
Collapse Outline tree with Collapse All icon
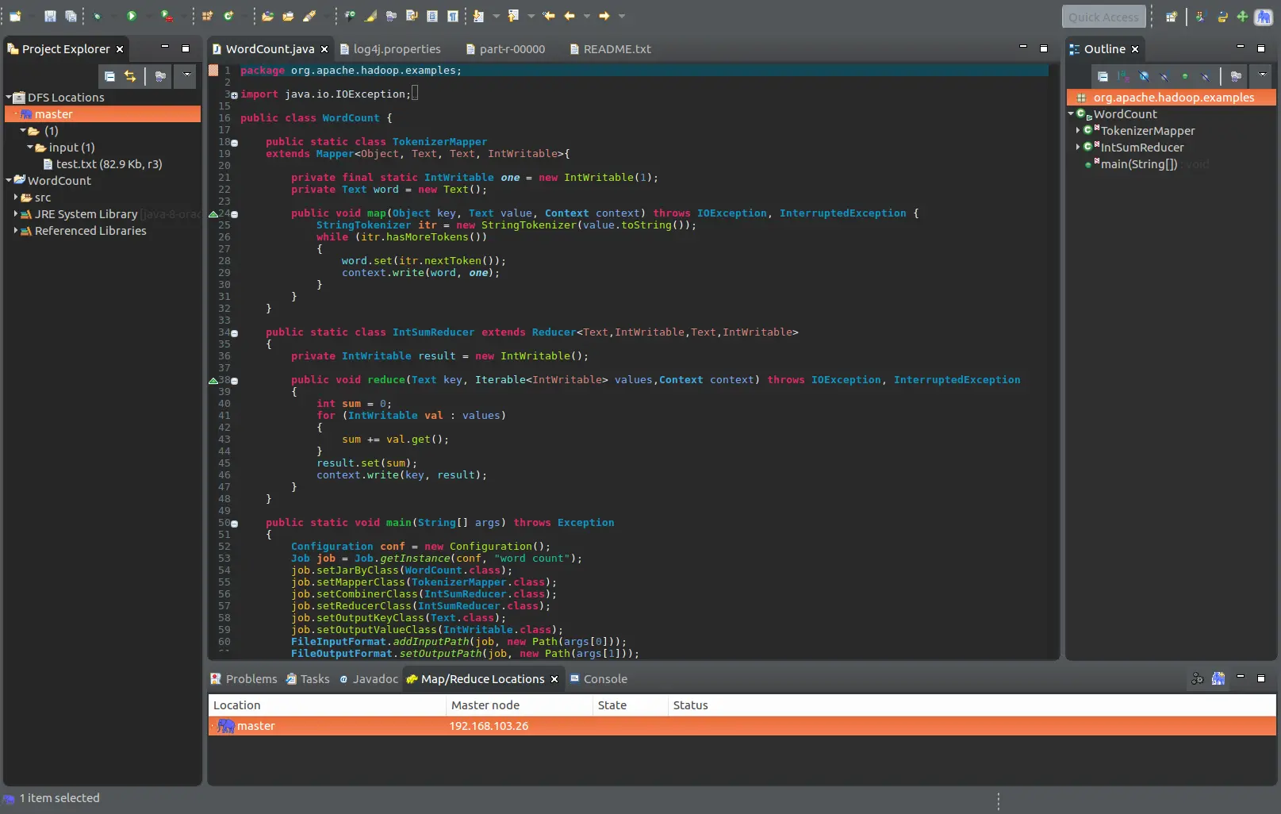[x=1103, y=76]
